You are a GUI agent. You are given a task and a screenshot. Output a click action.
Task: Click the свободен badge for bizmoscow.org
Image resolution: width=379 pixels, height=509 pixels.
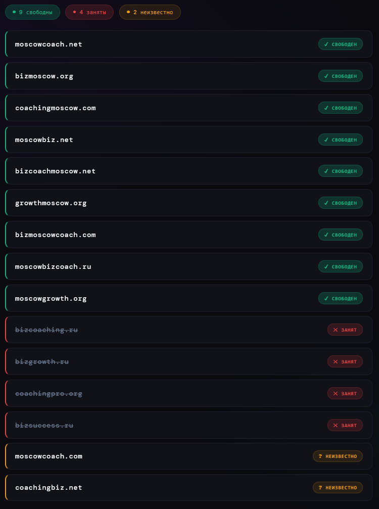(340, 76)
